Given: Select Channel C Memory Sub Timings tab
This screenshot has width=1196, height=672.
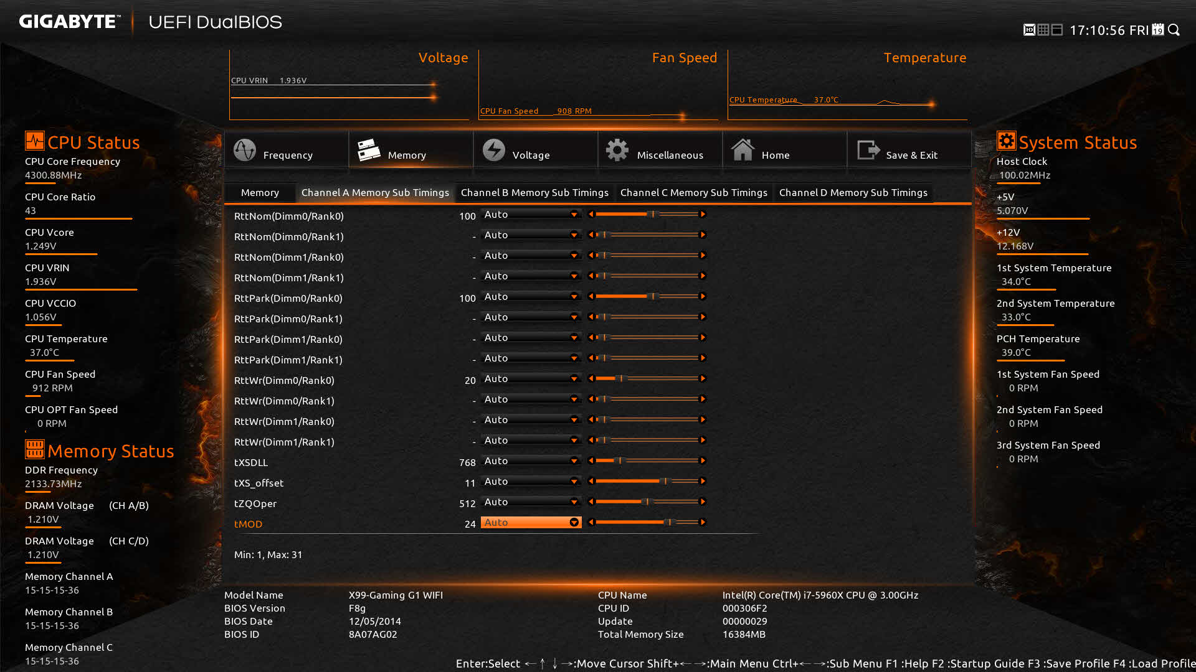Looking at the screenshot, I should [694, 193].
